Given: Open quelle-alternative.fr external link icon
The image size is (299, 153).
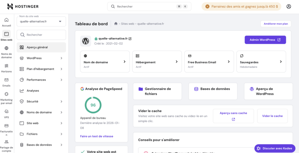Looking at the screenshot, I should pos(130,39).
